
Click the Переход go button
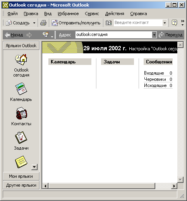tap(170, 35)
